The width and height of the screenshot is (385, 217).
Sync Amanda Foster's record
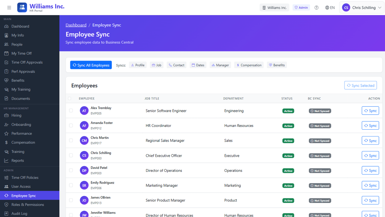(370, 126)
